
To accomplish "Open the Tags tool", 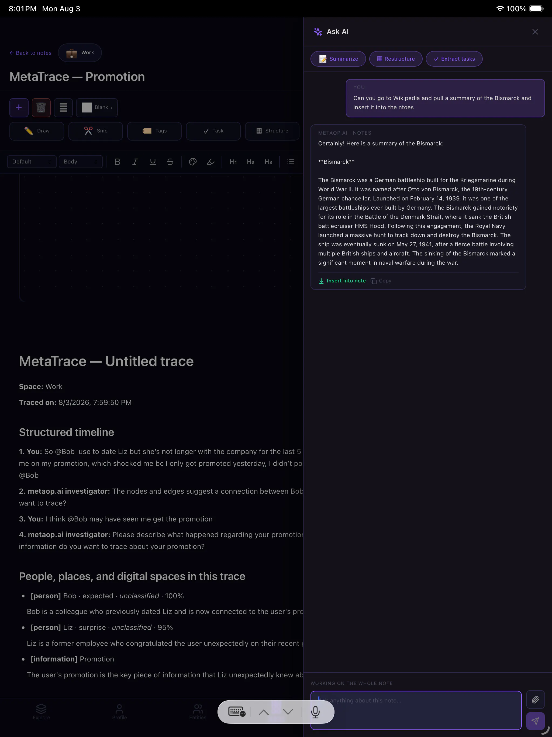I will click(x=154, y=131).
